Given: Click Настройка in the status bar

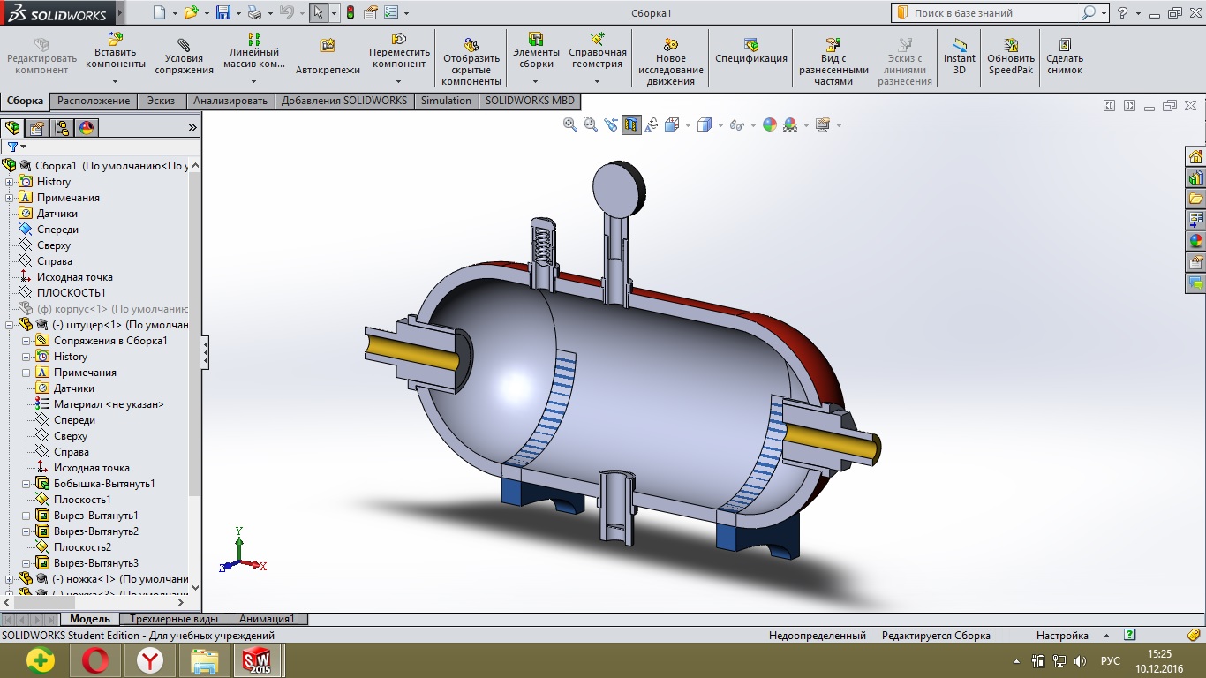Looking at the screenshot, I should (1062, 636).
